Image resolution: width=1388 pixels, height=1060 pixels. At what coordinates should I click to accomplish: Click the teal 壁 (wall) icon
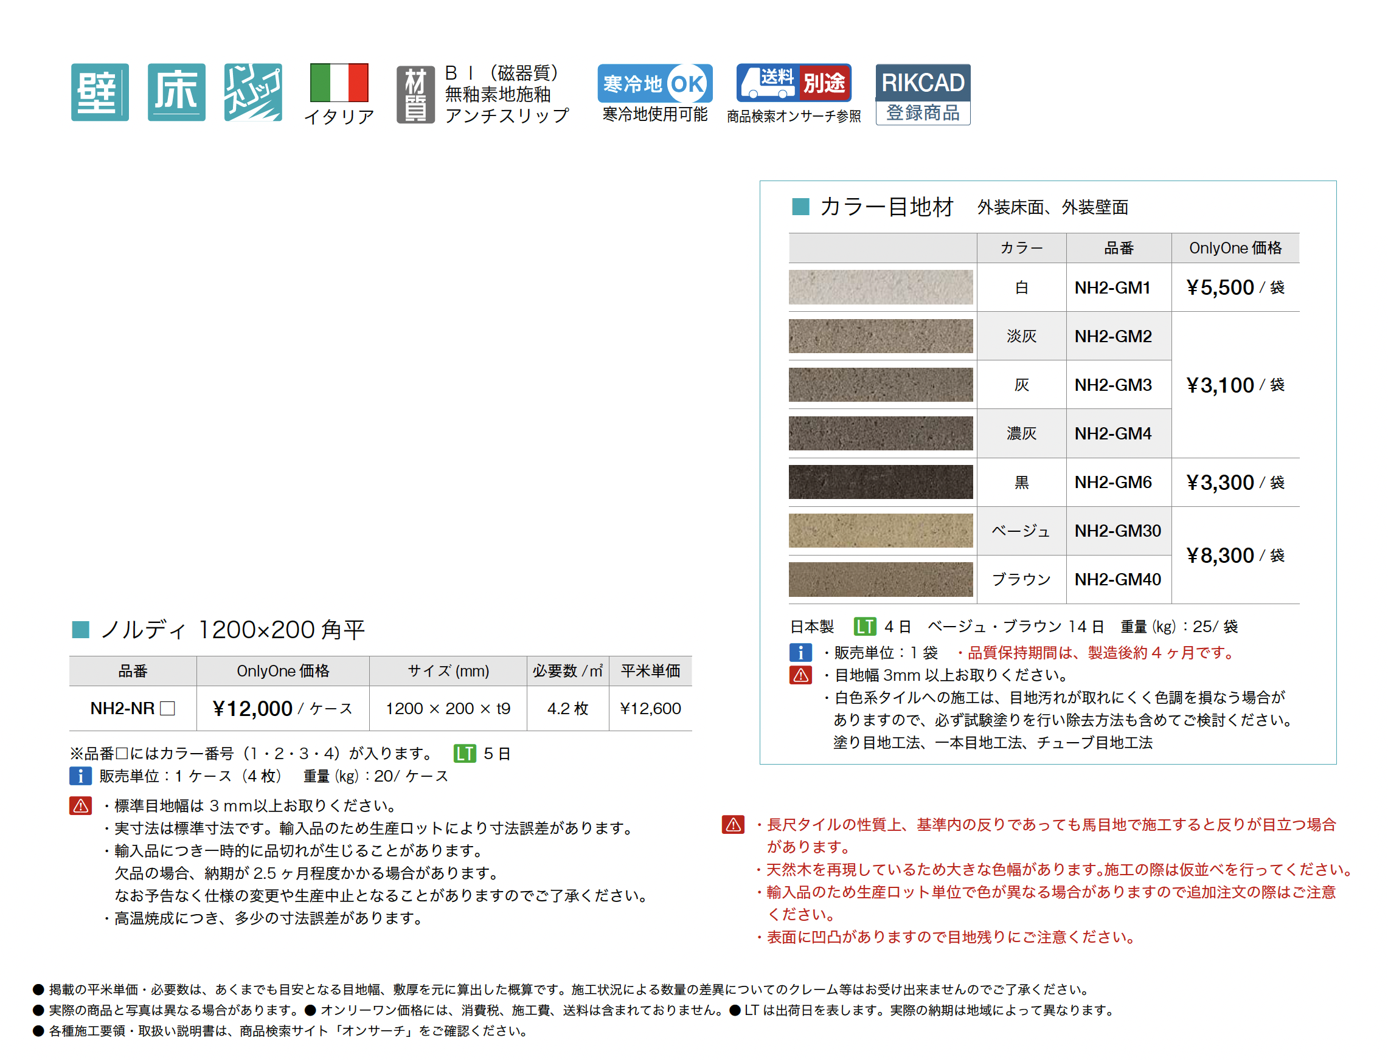pos(100,92)
